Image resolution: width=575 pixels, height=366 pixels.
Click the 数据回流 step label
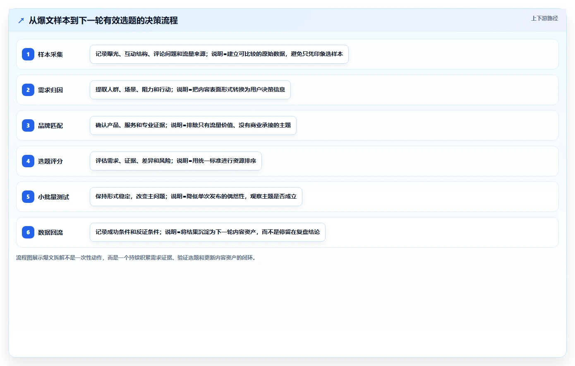click(x=50, y=232)
